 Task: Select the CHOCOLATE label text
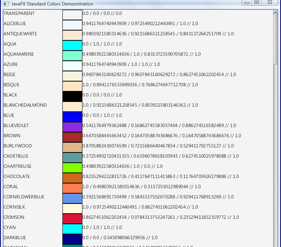17,177
